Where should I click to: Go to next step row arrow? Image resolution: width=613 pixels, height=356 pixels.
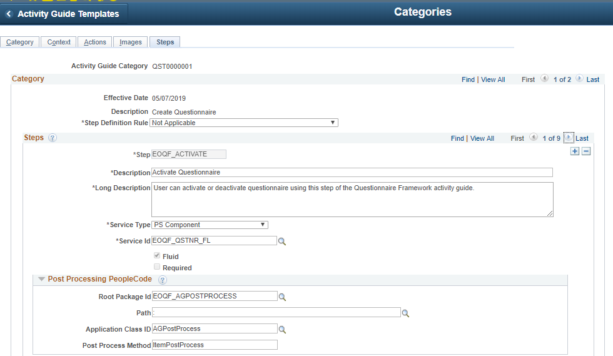tap(569, 137)
